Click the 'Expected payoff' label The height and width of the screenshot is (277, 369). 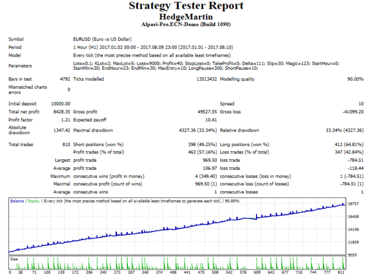click(x=90, y=119)
